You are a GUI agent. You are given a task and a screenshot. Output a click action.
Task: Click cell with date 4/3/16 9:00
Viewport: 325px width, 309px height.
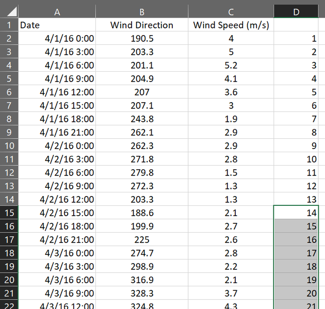coord(57,293)
